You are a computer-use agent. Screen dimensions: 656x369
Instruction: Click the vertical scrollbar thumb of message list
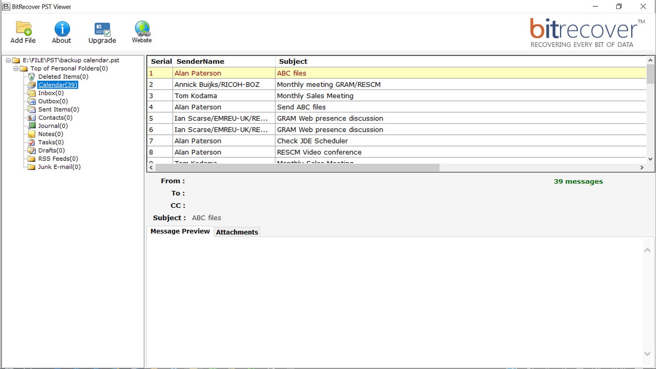pyautogui.click(x=650, y=74)
